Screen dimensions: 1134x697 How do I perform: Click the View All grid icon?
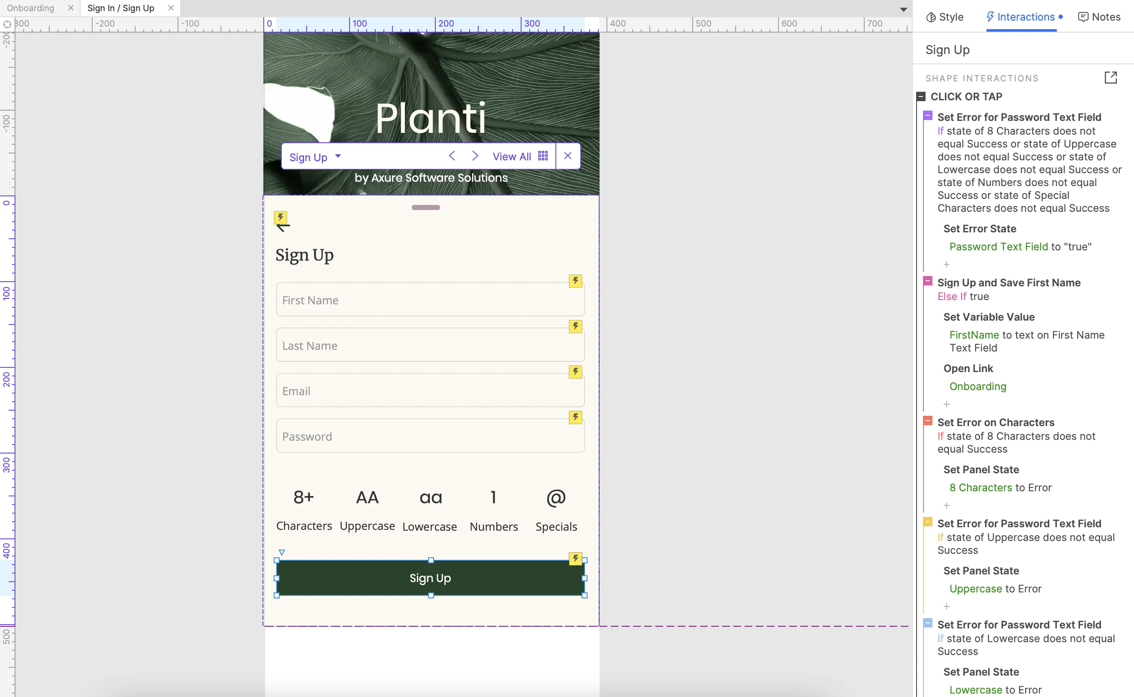tap(543, 156)
